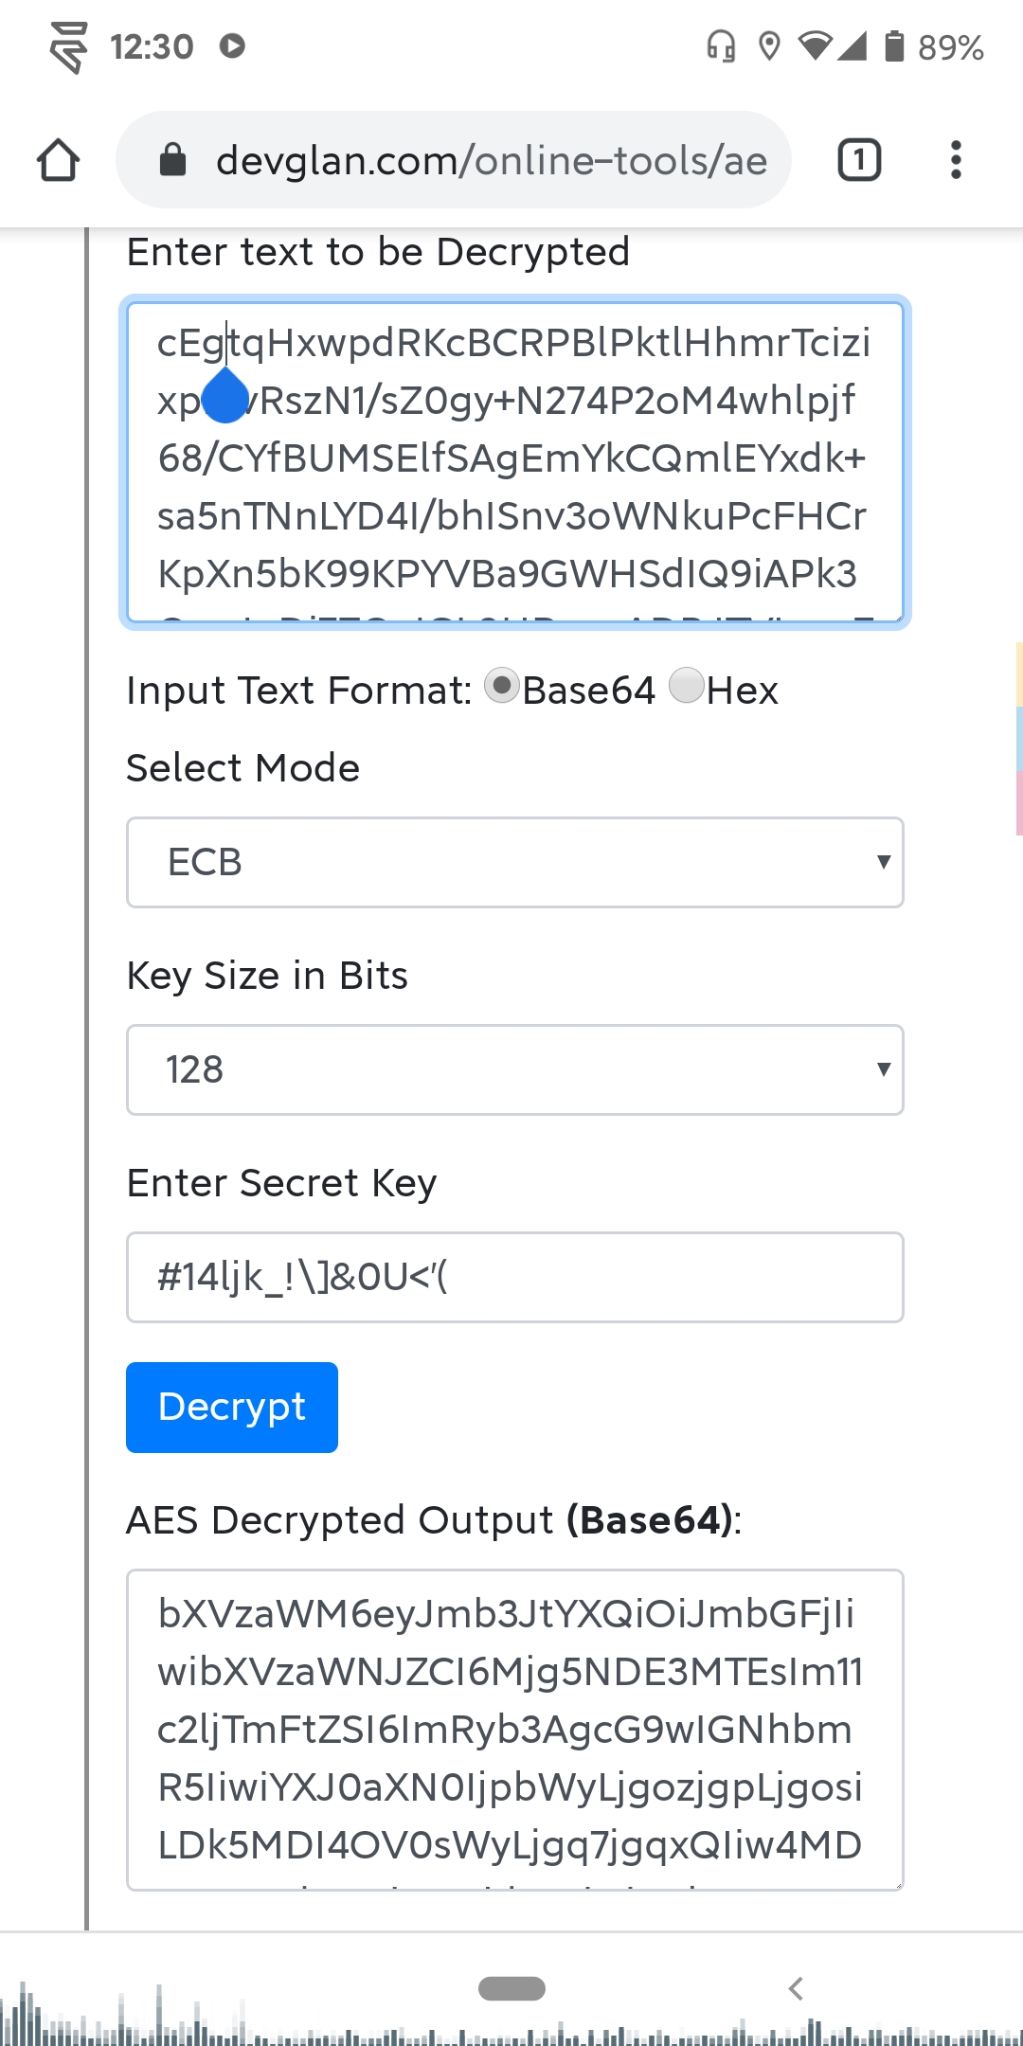Click the blue Decrypt button

pos(232,1407)
